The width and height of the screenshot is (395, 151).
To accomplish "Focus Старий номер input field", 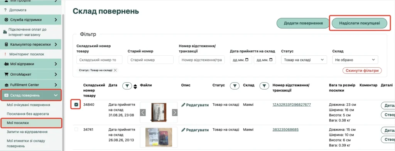I will point(151,60).
